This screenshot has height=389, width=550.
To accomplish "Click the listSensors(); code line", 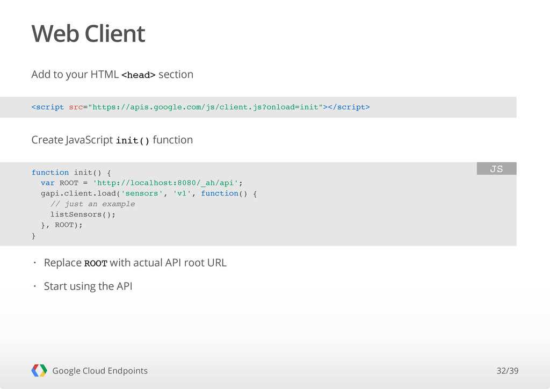I will [x=83, y=215].
